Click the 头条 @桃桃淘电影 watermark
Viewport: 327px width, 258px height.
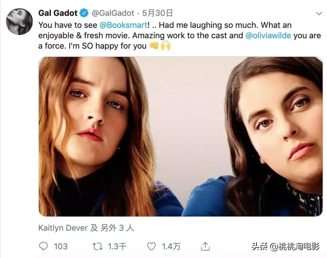[x=286, y=246]
